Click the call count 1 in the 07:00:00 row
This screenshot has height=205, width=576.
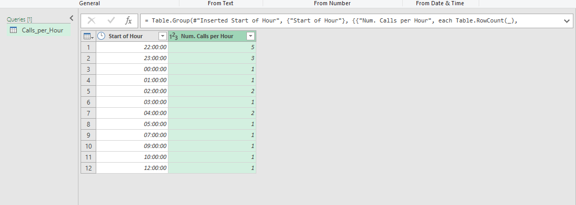coord(212,135)
